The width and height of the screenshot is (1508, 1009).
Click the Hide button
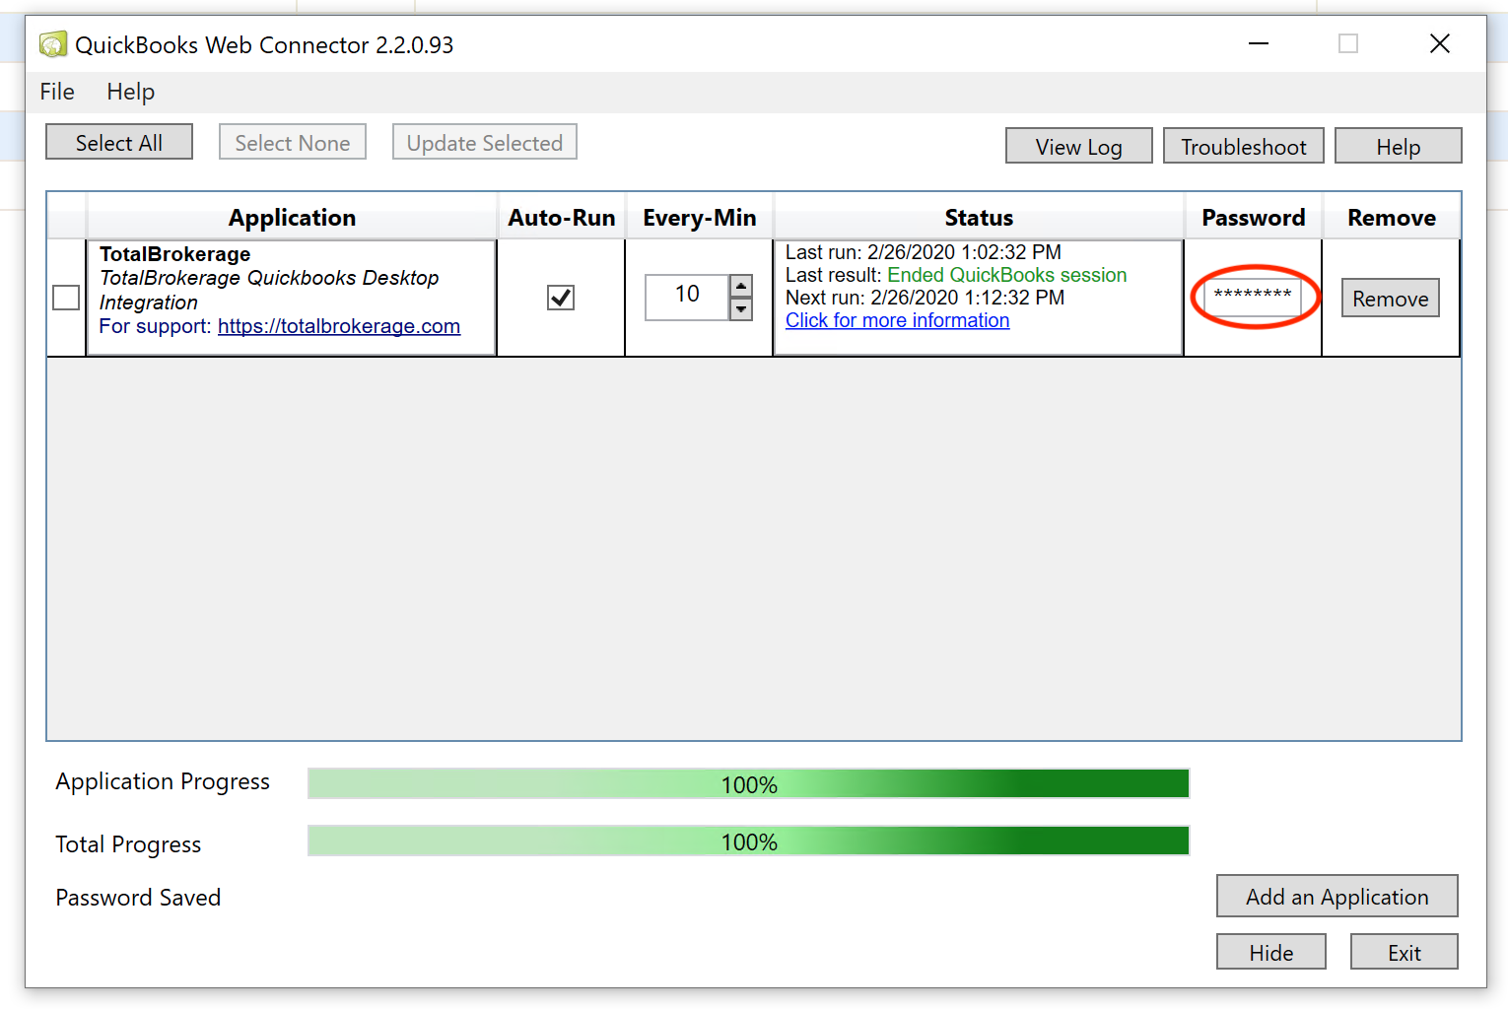coord(1271,952)
